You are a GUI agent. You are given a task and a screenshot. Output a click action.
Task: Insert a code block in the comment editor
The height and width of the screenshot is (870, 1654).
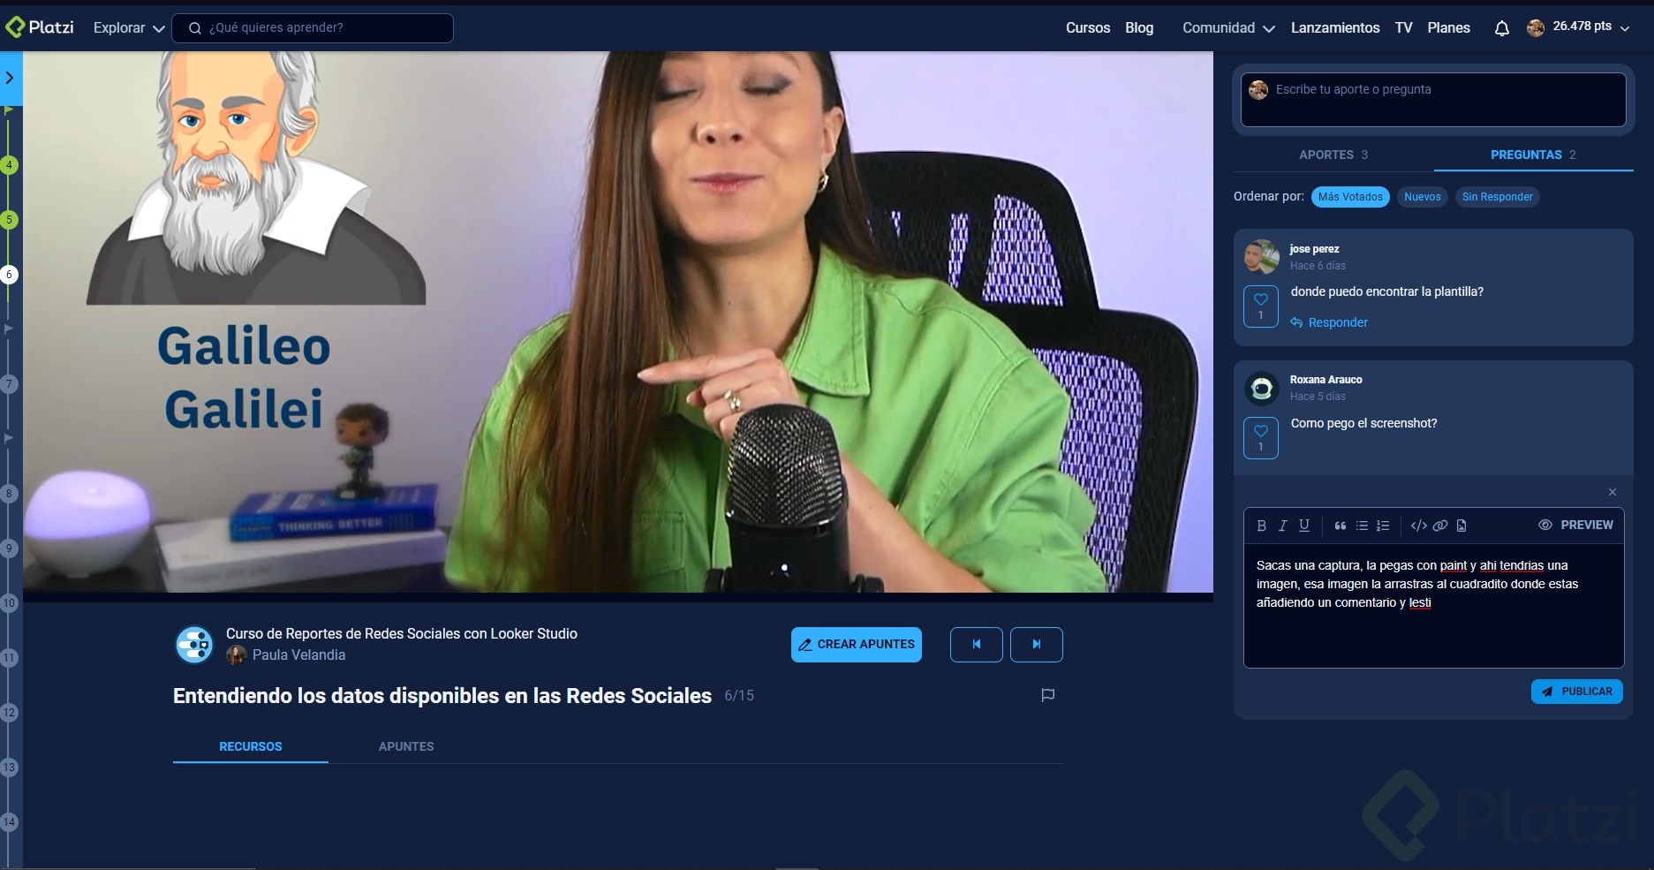pyautogui.click(x=1419, y=525)
